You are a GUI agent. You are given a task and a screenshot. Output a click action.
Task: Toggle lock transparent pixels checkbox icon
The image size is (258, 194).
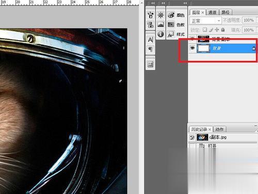pos(205,30)
